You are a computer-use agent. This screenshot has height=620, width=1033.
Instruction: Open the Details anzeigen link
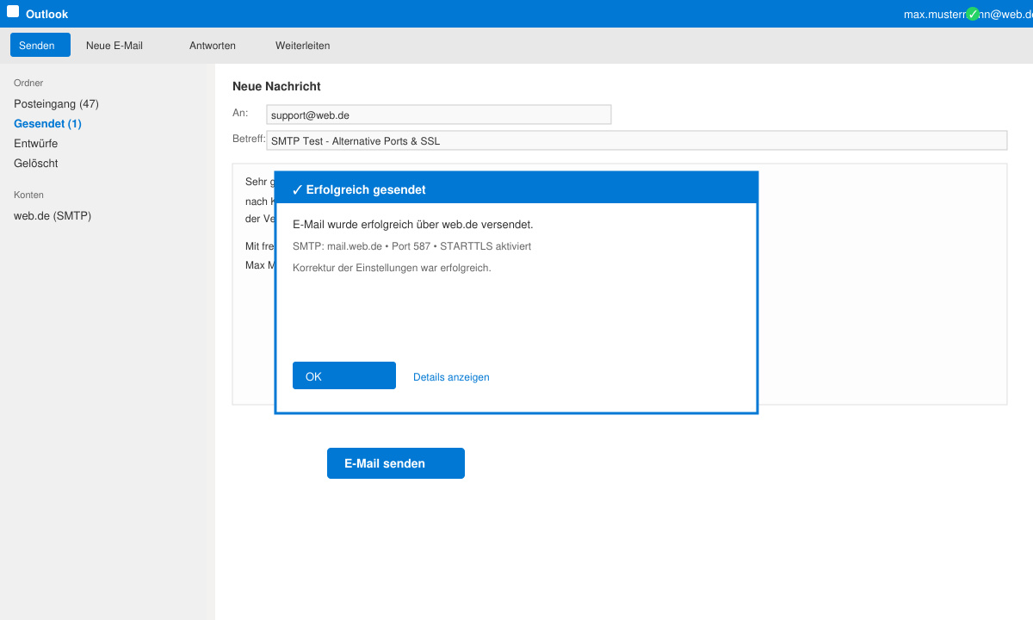tap(451, 377)
